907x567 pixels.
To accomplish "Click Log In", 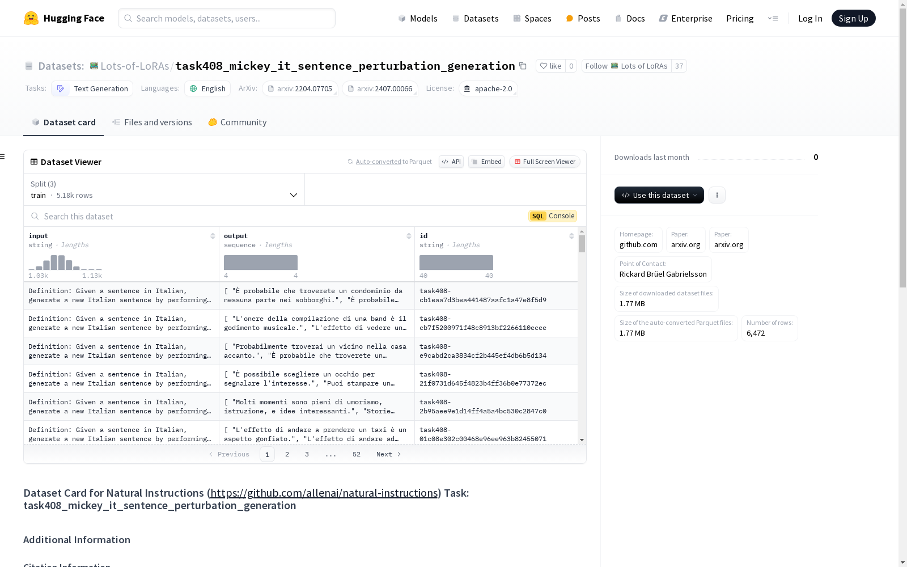I will [810, 18].
